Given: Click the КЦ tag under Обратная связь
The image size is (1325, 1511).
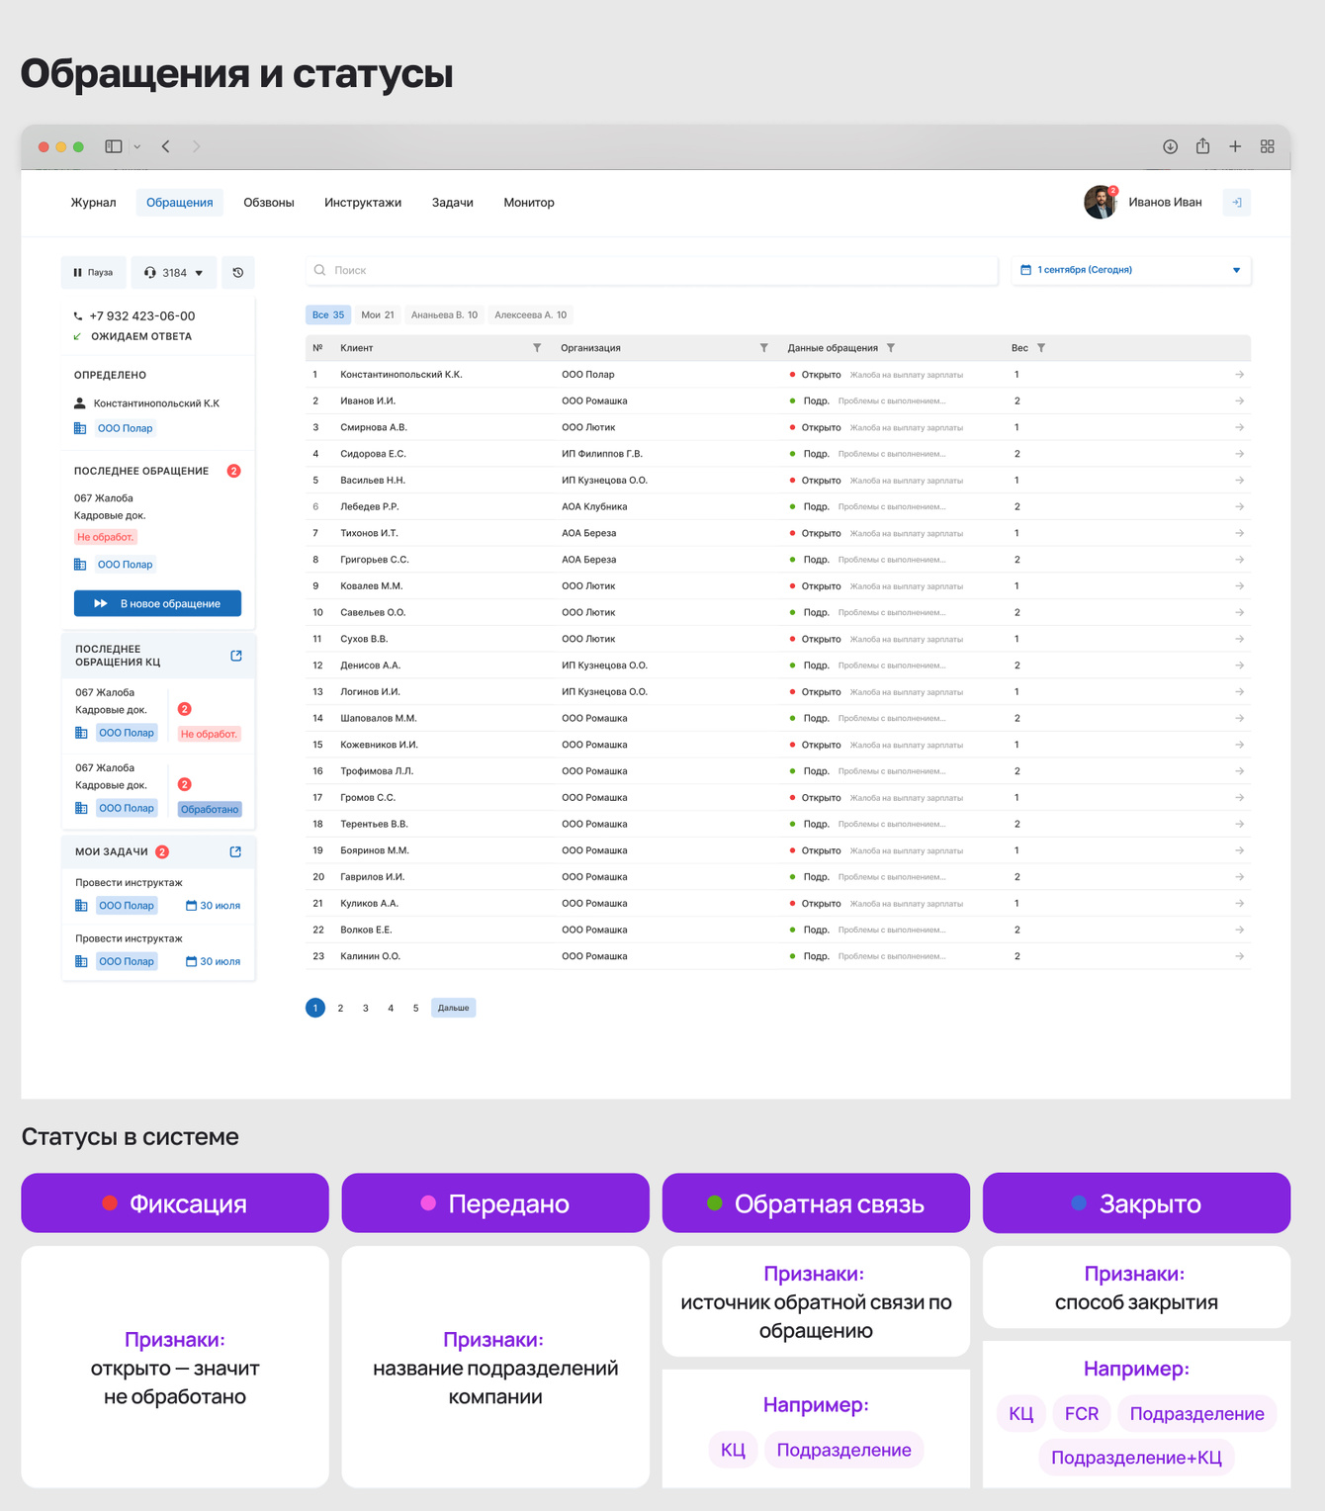Looking at the screenshot, I should tap(733, 1450).
